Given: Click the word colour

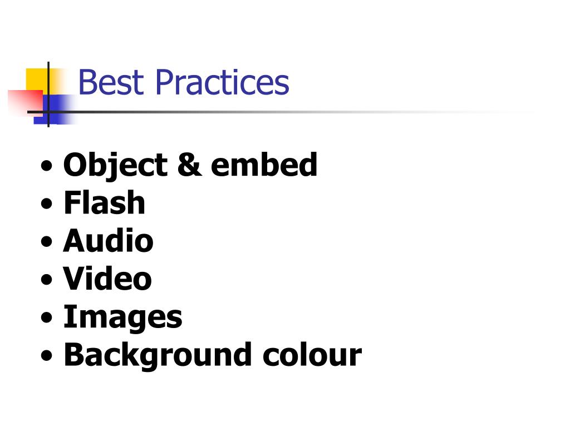Looking at the screenshot, I should point(312,355).
